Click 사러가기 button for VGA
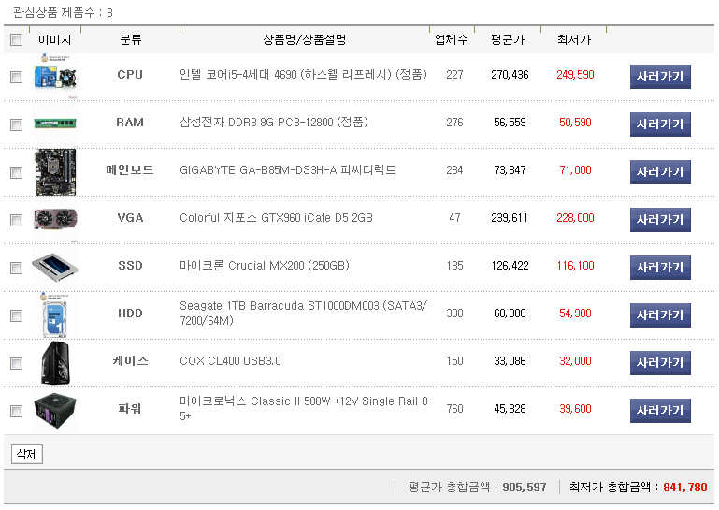Image resolution: width=719 pixels, height=510 pixels. click(x=660, y=219)
